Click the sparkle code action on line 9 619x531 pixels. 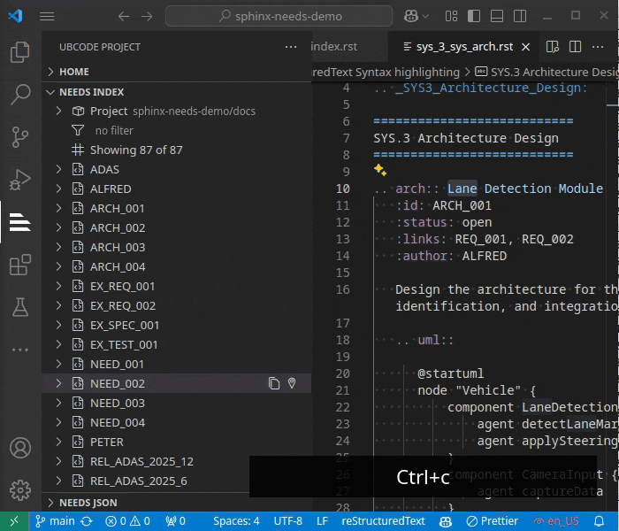[x=380, y=170]
